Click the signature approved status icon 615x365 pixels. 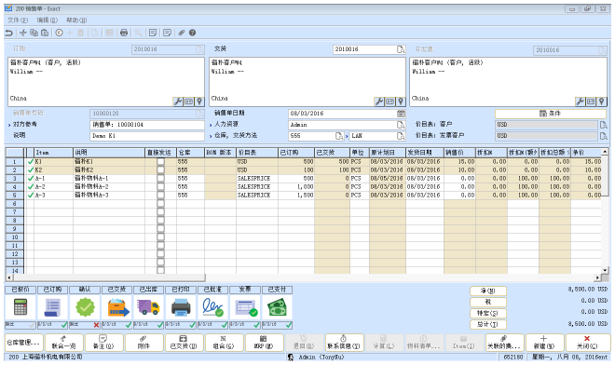pos(213,307)
